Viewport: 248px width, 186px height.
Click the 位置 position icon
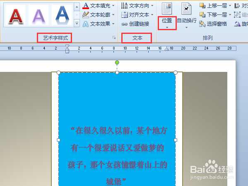[x=167, y=8]
